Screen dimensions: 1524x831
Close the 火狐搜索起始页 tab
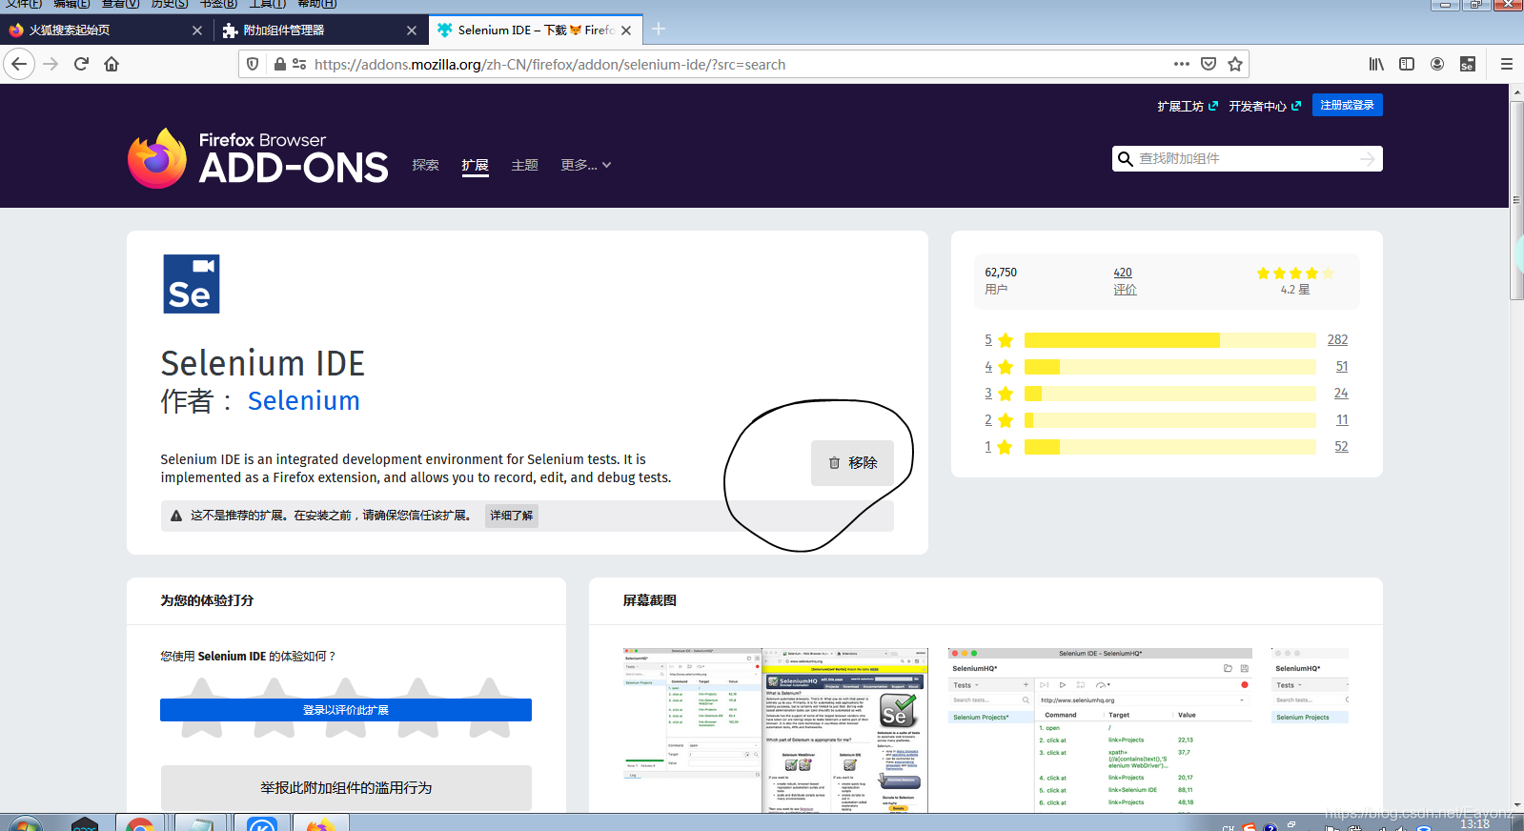point(197,30)
